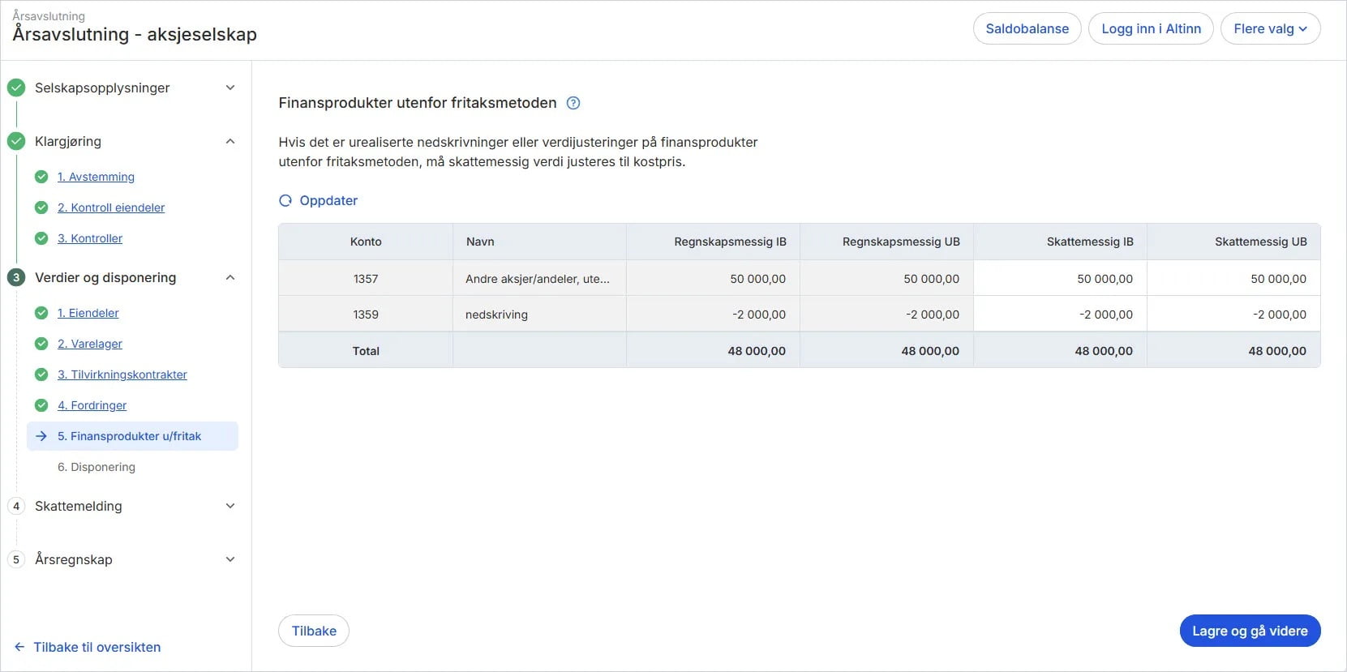Click the step 5 circle for Årsregnskap
Screen dimensions: 1347x672
(16, 559)
